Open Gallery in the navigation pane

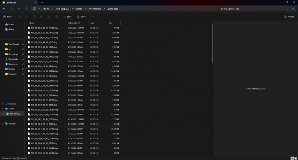point(11,29)
